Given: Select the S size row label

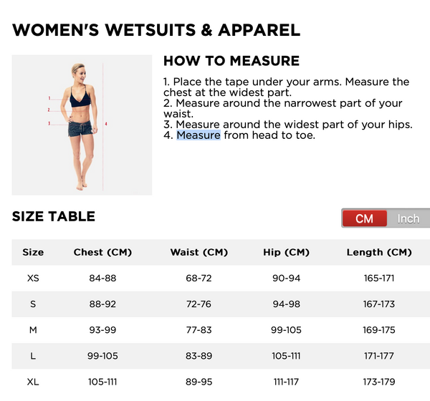Looking at the screenshot, I should (x=33, y=304).
